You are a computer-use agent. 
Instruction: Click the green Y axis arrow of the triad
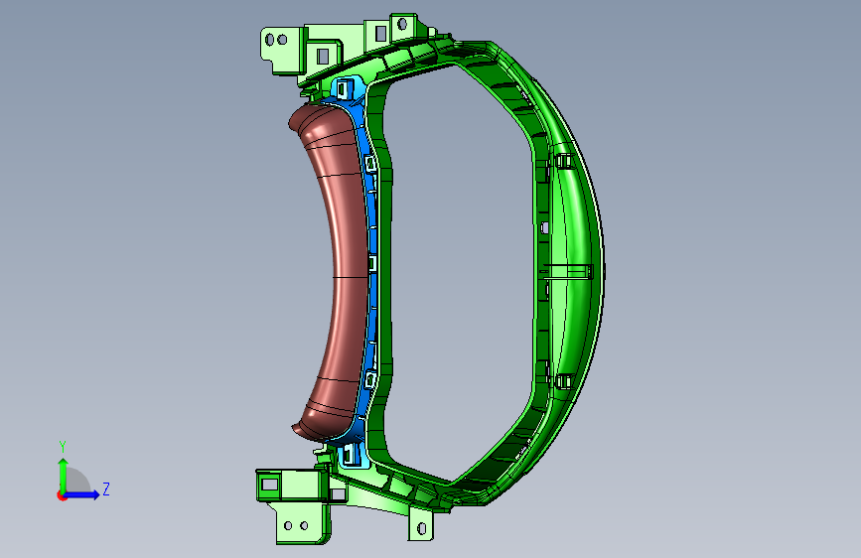tap(64, 476)
